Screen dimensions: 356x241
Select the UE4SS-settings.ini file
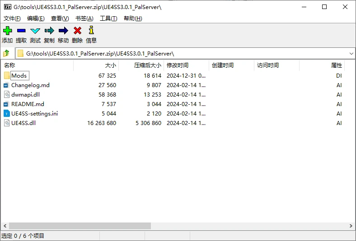click(34, 113)
